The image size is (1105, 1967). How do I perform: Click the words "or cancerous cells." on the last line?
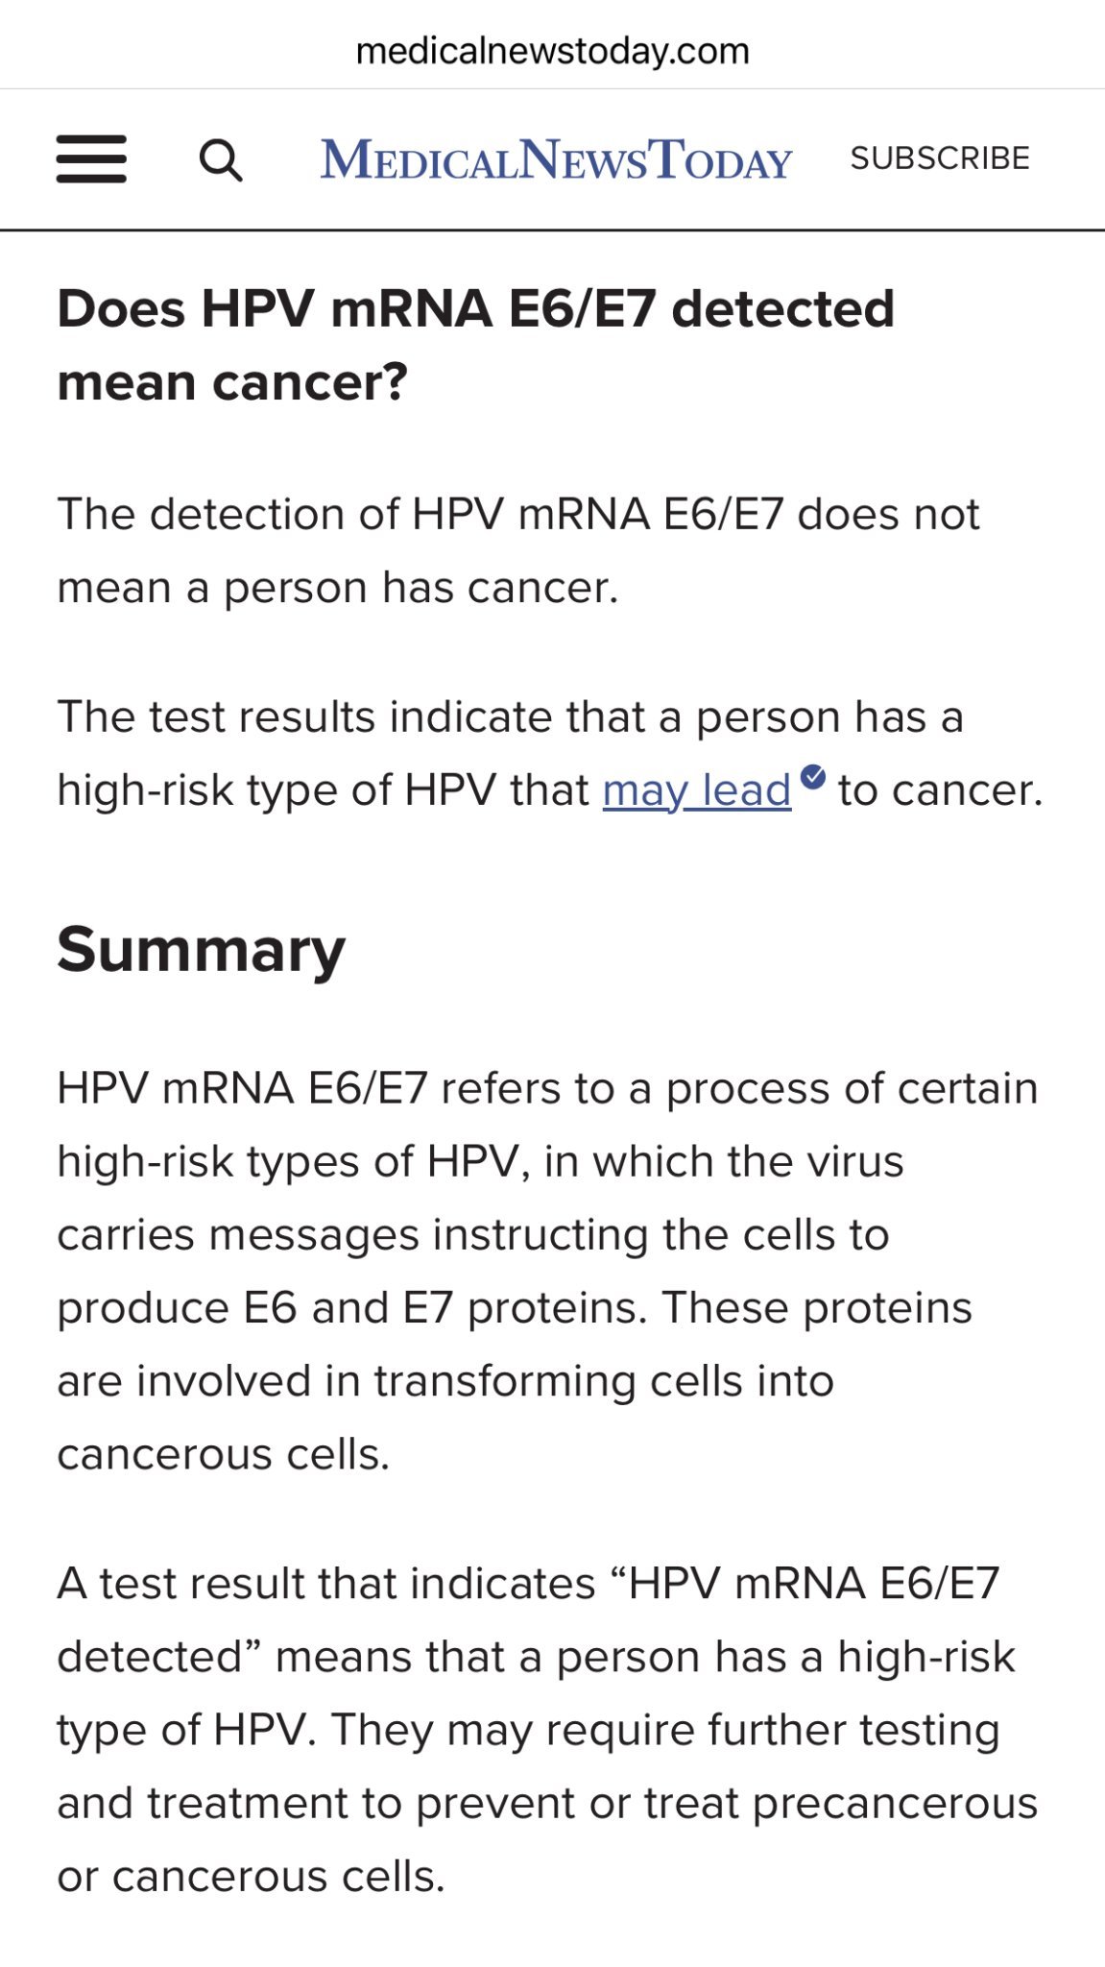click(x=251, y=1876)
